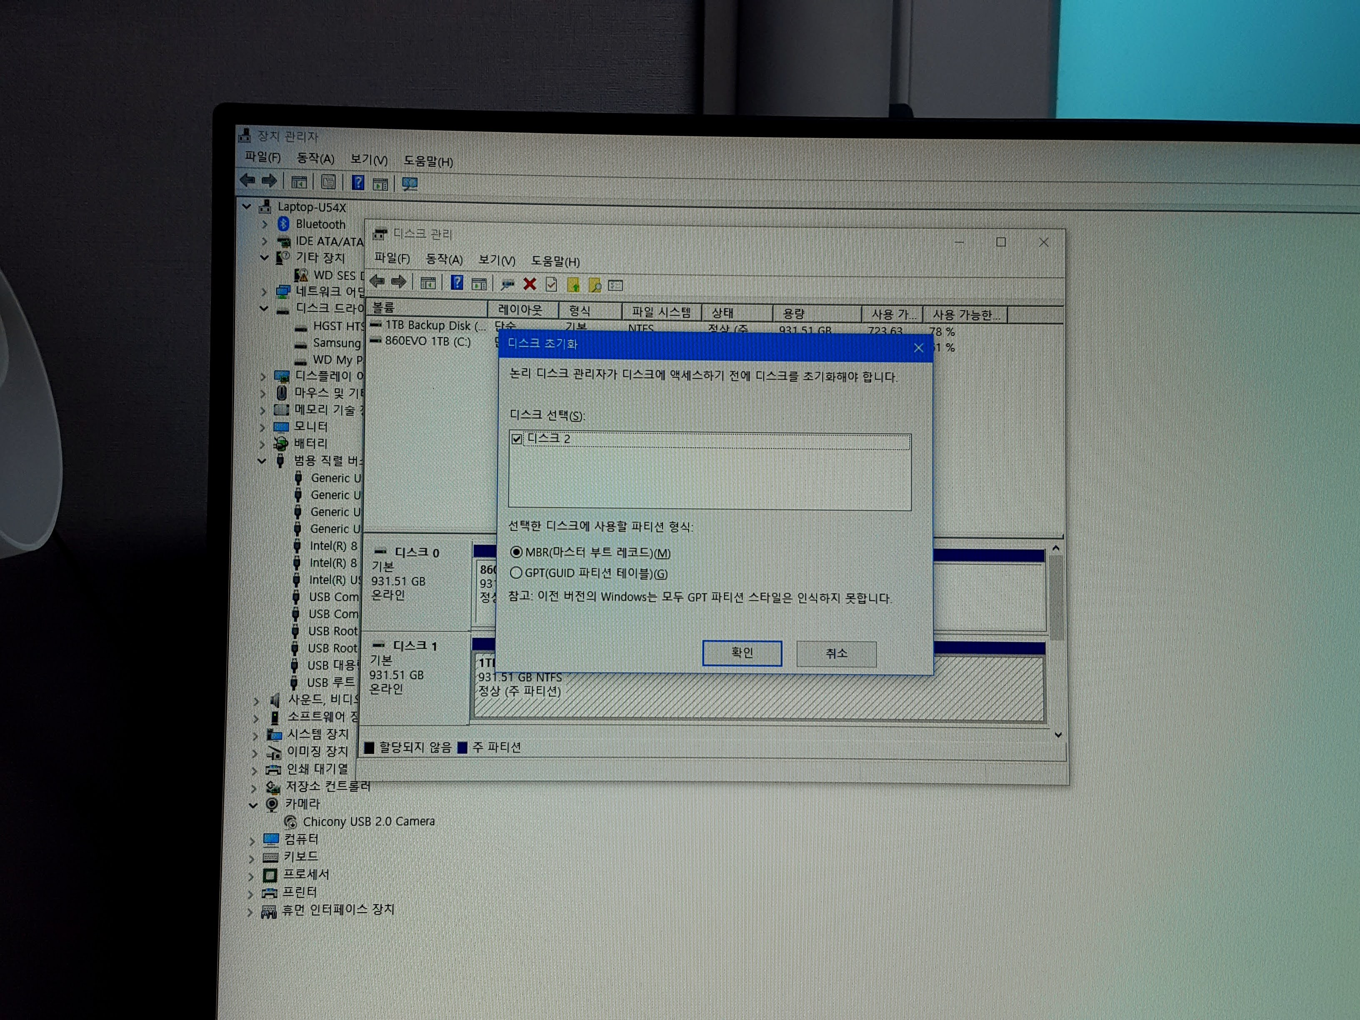Click Disk Management help question-mark icon
The height and width of the screenshot is (1020, 1360).
457,282
